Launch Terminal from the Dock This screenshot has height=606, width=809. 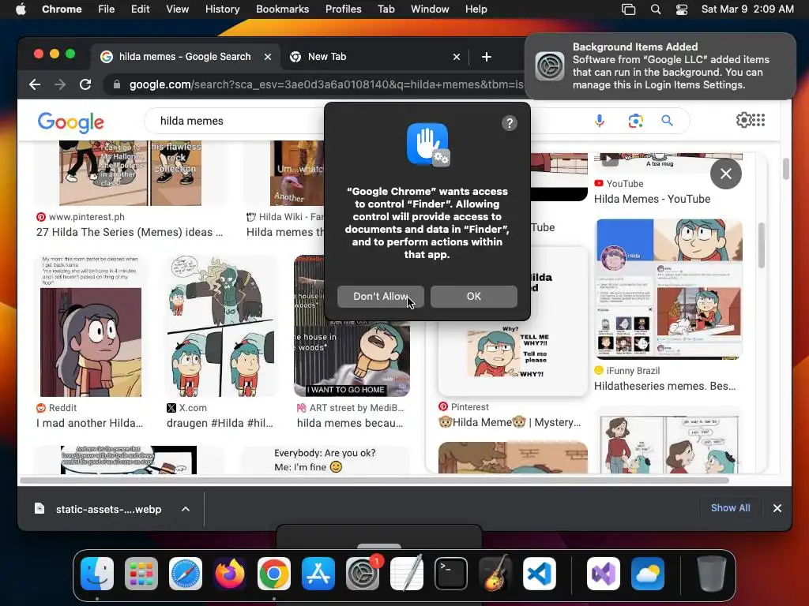451,574
